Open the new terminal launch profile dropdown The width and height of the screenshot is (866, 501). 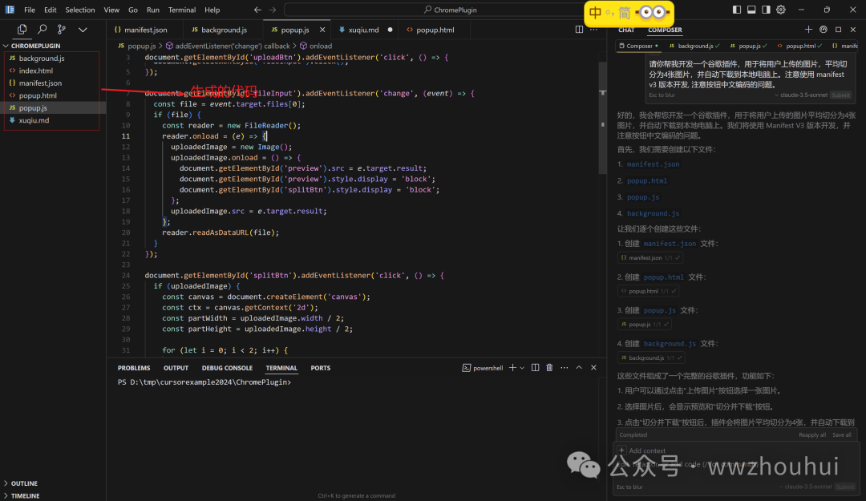click(x=522, y=368)
